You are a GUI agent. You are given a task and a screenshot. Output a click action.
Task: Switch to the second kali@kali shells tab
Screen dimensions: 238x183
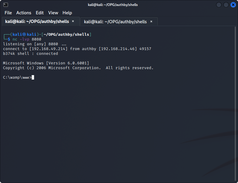click(115, 21)
